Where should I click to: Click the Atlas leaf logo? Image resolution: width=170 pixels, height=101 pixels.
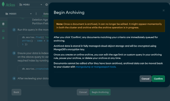tap(3, 4)
